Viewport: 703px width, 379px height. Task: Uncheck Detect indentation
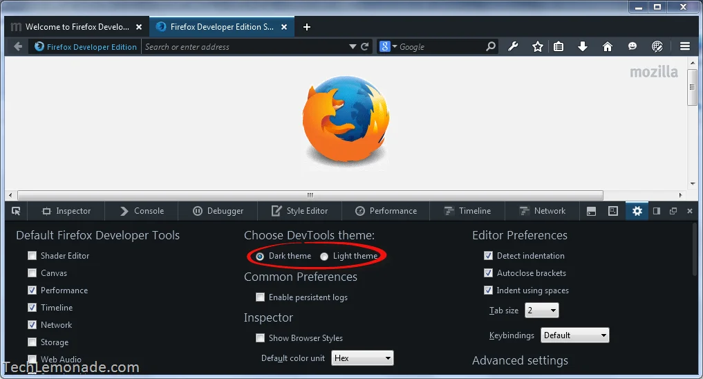click(x=488, y=256)
